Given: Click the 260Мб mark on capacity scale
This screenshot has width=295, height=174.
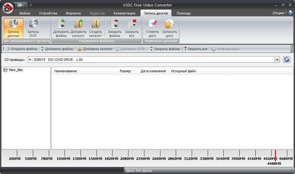Looking at the screenshot, I should coord(15,159).
